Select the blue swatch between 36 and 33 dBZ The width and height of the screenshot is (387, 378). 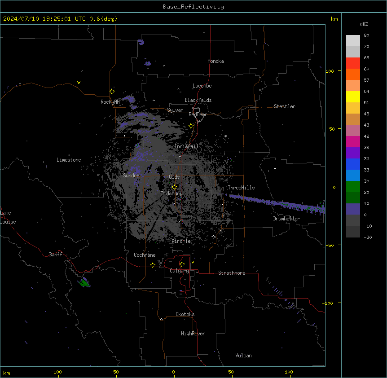pos(353,164)
